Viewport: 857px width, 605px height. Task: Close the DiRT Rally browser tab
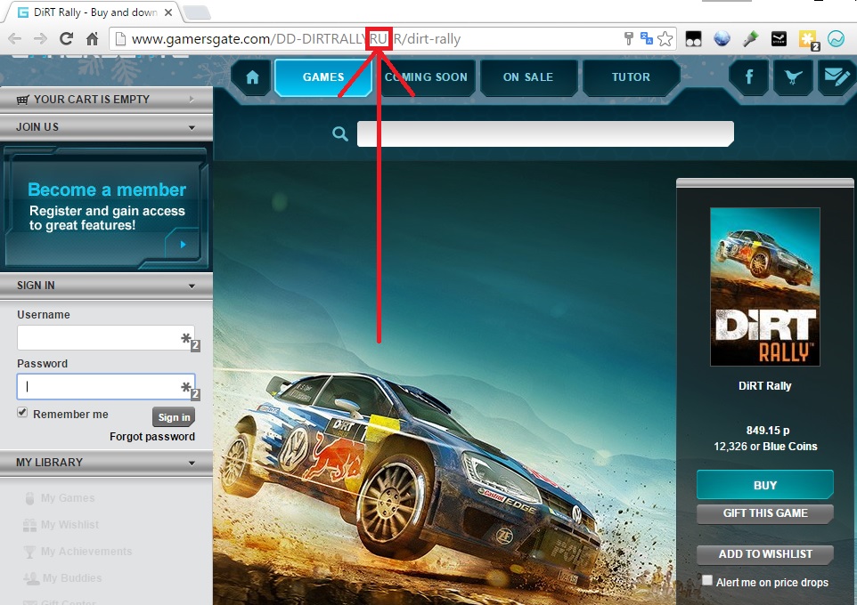tap(168, 12)
